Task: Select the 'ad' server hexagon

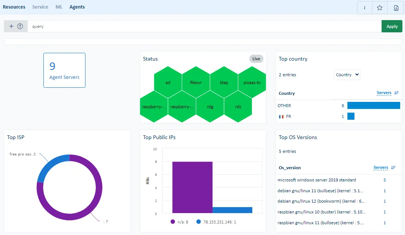Action: pyautogui.click(x=168, y=83)
